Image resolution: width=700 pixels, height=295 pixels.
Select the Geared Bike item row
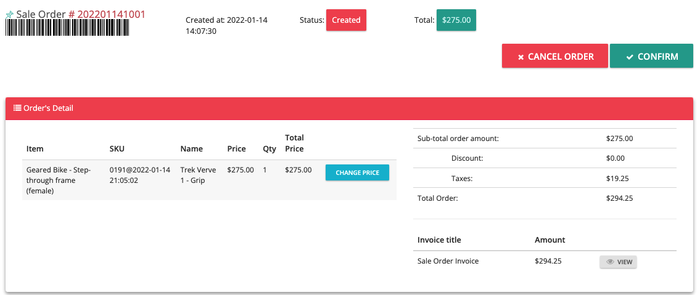[209, 180]
